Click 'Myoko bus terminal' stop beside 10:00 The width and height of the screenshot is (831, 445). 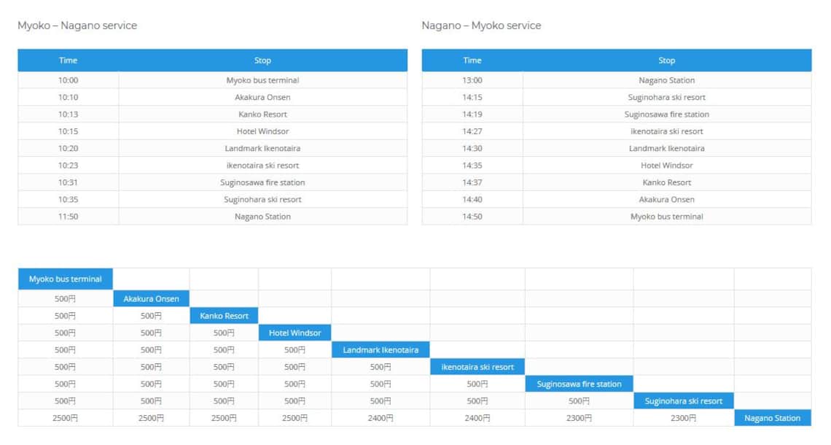263,80
